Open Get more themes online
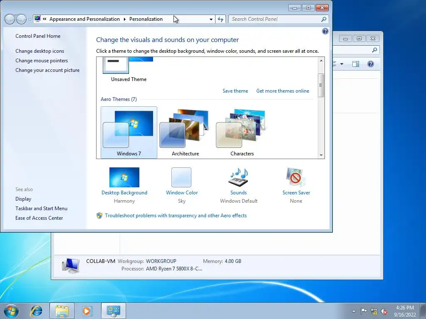The image size is (426, 319). [282, 91]
